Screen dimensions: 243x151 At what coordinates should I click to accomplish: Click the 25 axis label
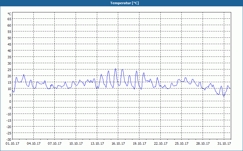[x=9, y=70]
